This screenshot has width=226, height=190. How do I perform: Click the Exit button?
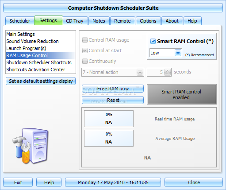(x=18, y=182)
